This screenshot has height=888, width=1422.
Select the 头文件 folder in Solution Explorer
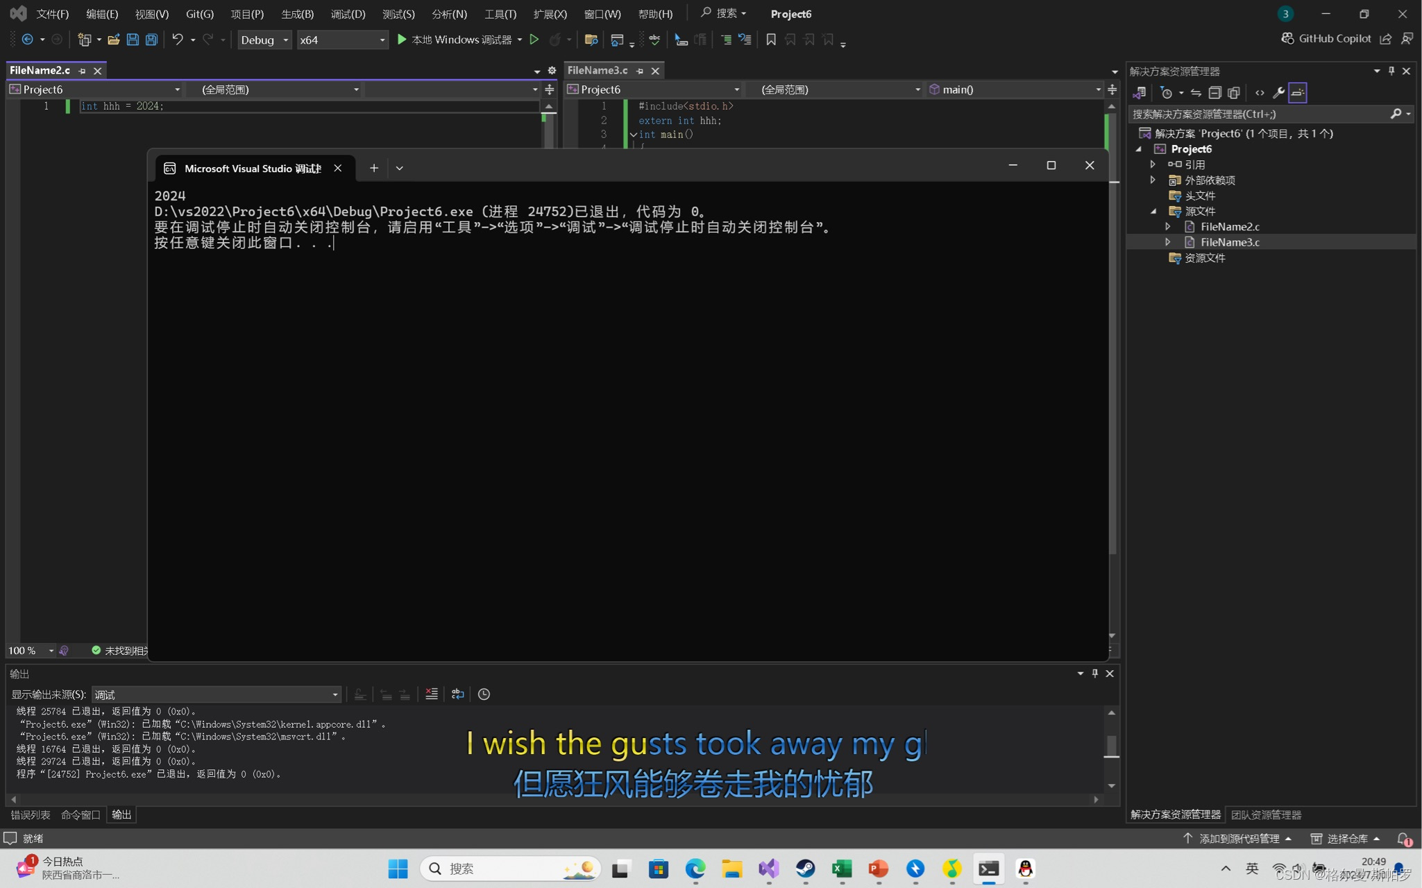coord(1199,196)
